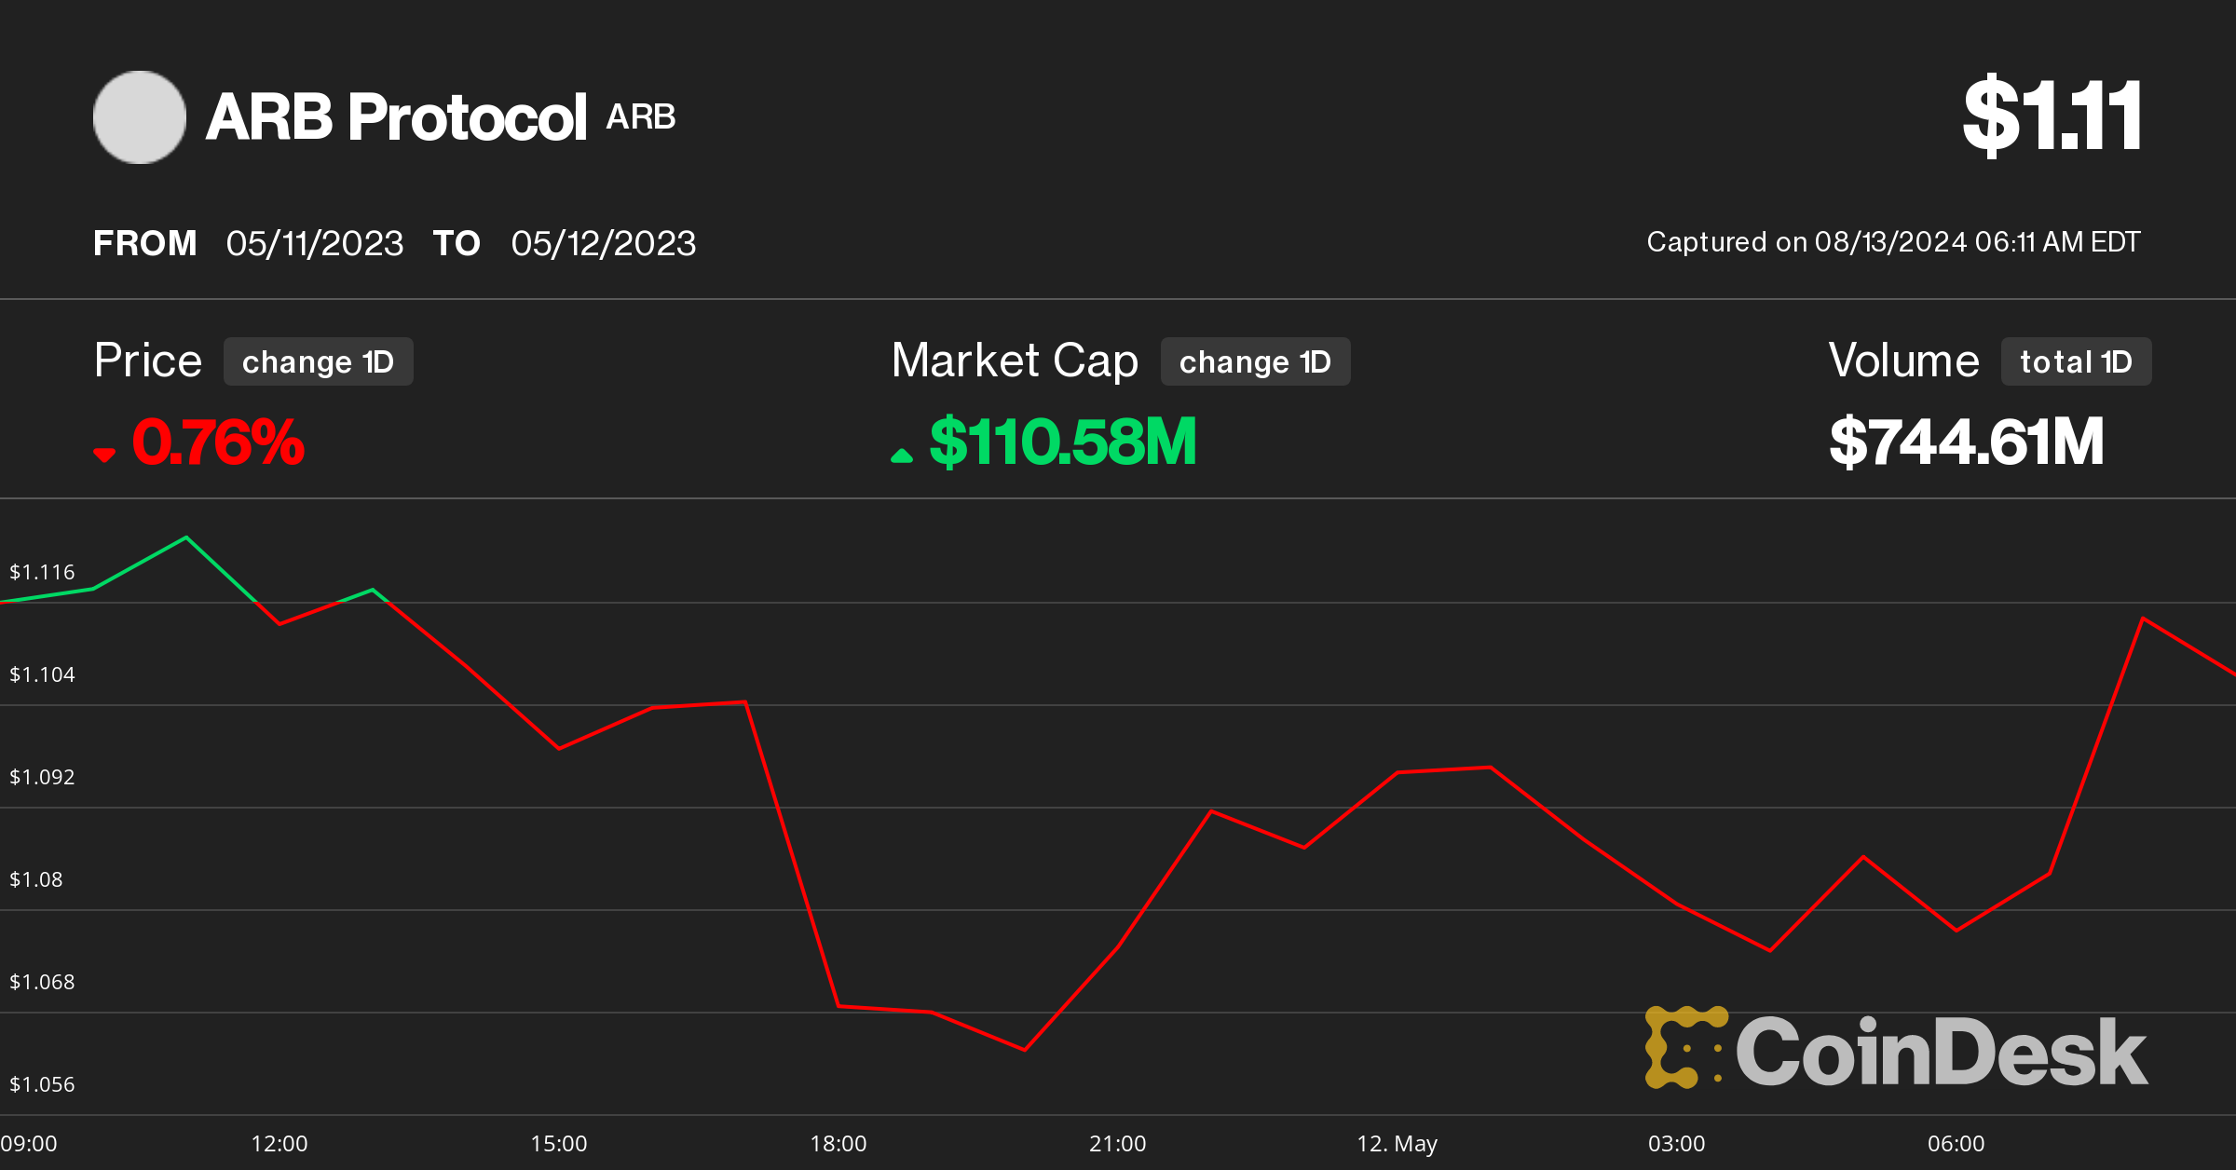The height and width of the screenshot is (1170, 2236).
Task: Click the small "ARB" ticker symbol
Action: (641, 117)
